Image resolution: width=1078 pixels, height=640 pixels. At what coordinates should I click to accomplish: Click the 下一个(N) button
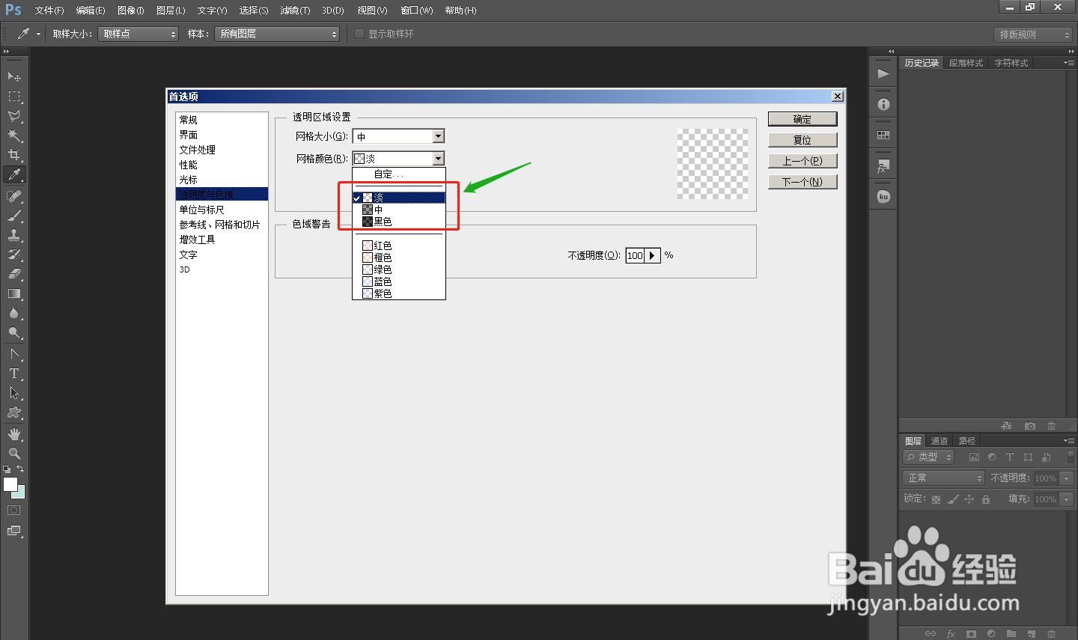[803, 182]
